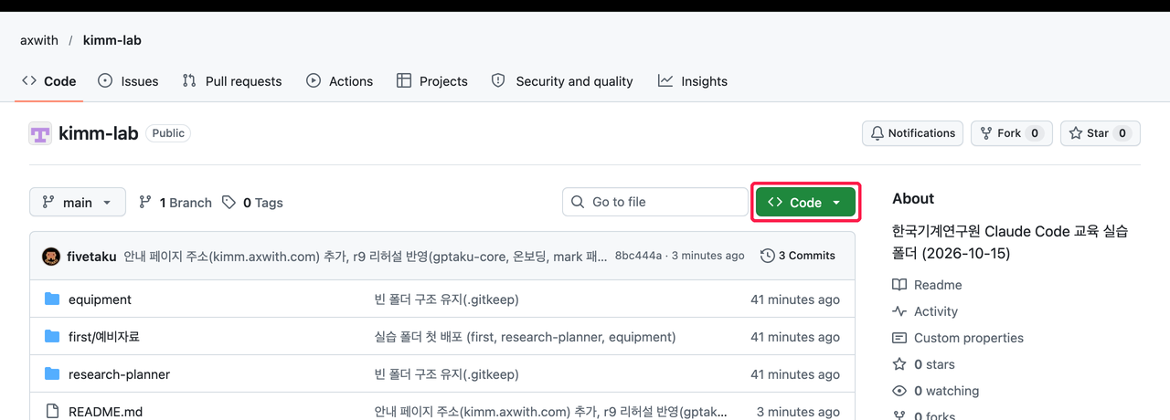Viewport: 1170px width, 420px height.
Task: Open commit hash 8bc444a
Action: pyautogui.click(x=638, y=256)
